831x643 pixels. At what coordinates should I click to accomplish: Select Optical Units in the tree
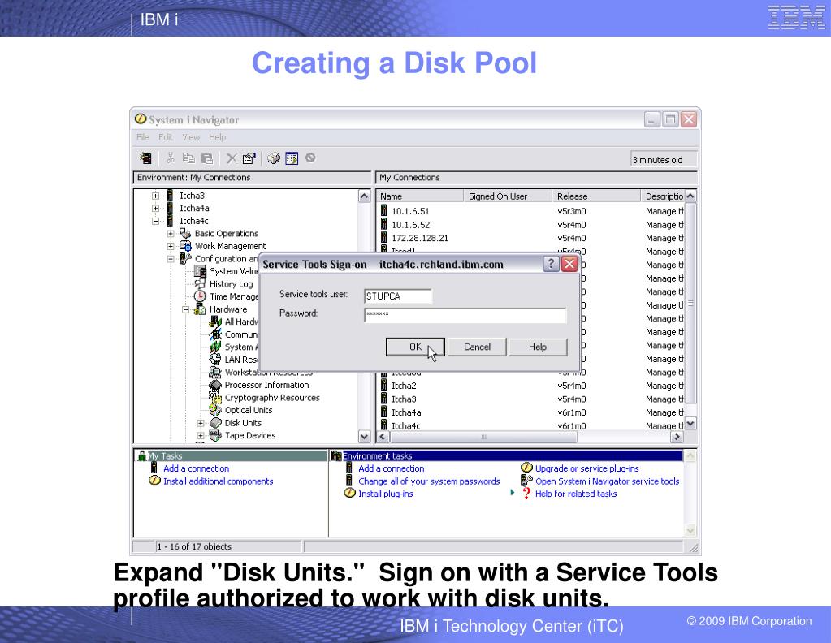click(248, 410)
